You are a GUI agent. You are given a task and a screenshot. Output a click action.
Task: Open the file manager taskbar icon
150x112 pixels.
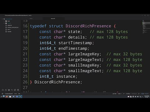click(10, 96)
